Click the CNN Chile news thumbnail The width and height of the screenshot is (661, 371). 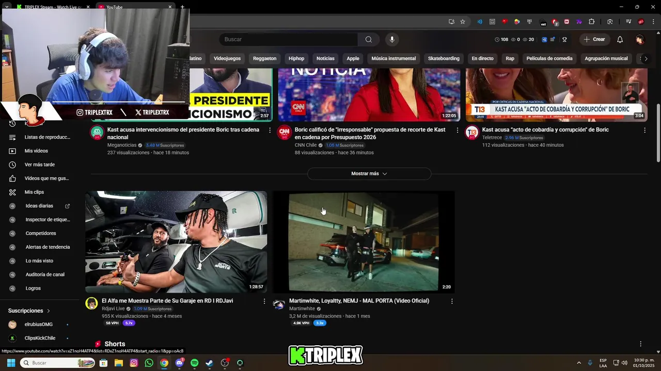(x=369, y=95)
